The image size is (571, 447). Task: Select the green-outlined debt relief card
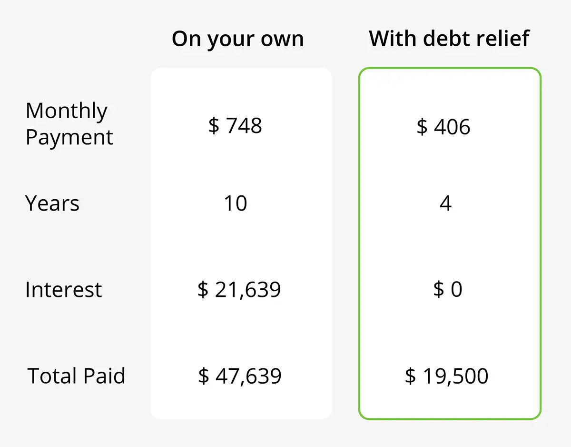point(450,244)
